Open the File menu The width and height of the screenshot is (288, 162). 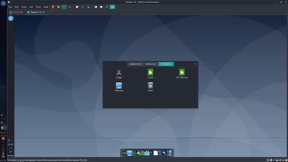coord(10,7)
